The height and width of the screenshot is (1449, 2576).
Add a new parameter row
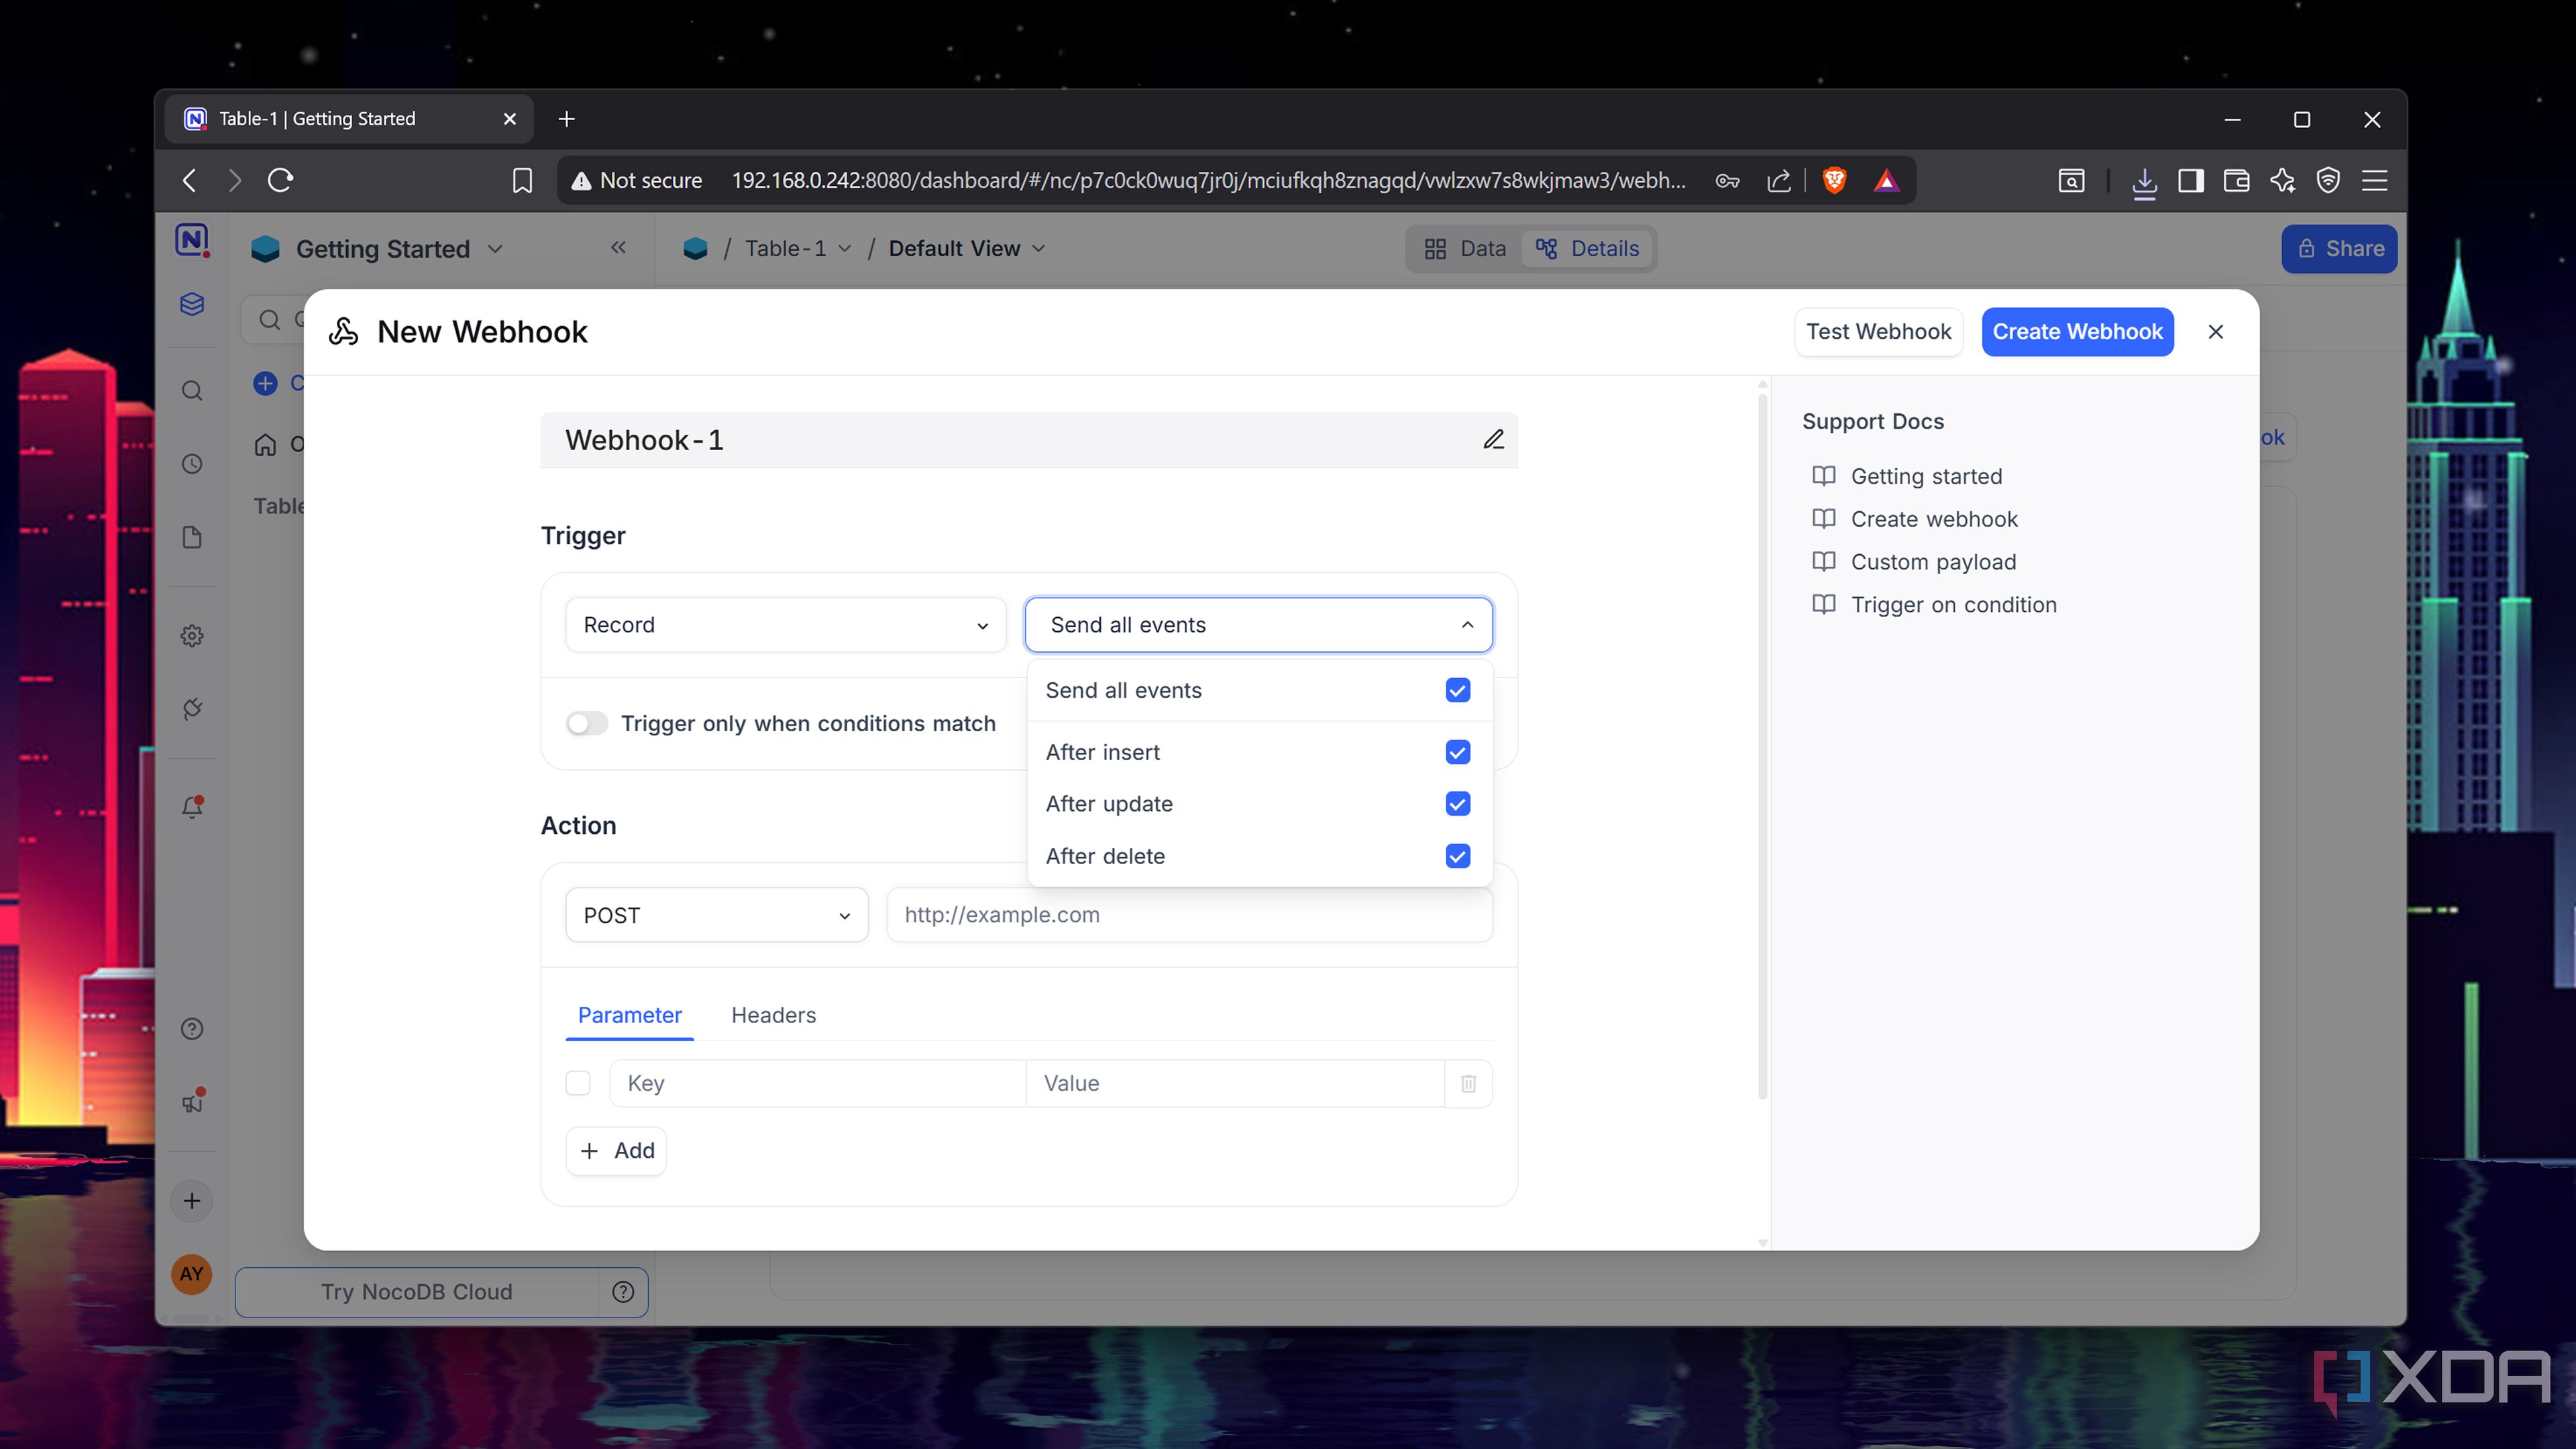616,1151
